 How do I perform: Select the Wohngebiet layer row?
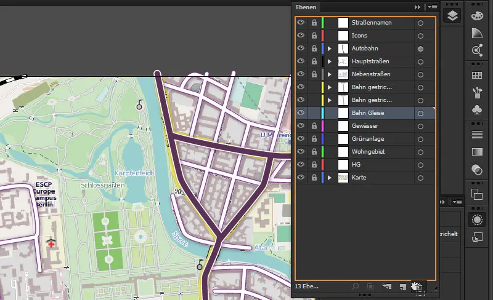click(365, 152)
